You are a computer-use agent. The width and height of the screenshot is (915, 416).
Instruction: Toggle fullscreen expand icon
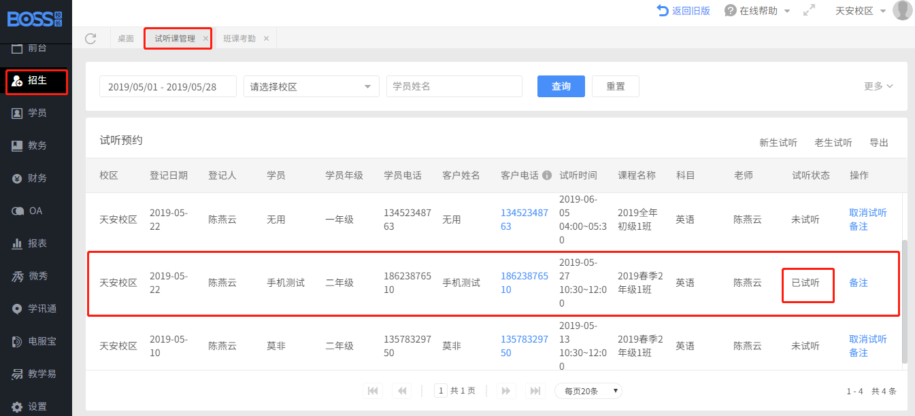point(809,10)
